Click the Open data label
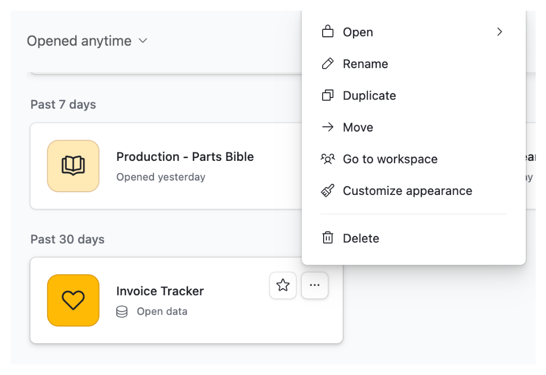 tap(162, 312)
